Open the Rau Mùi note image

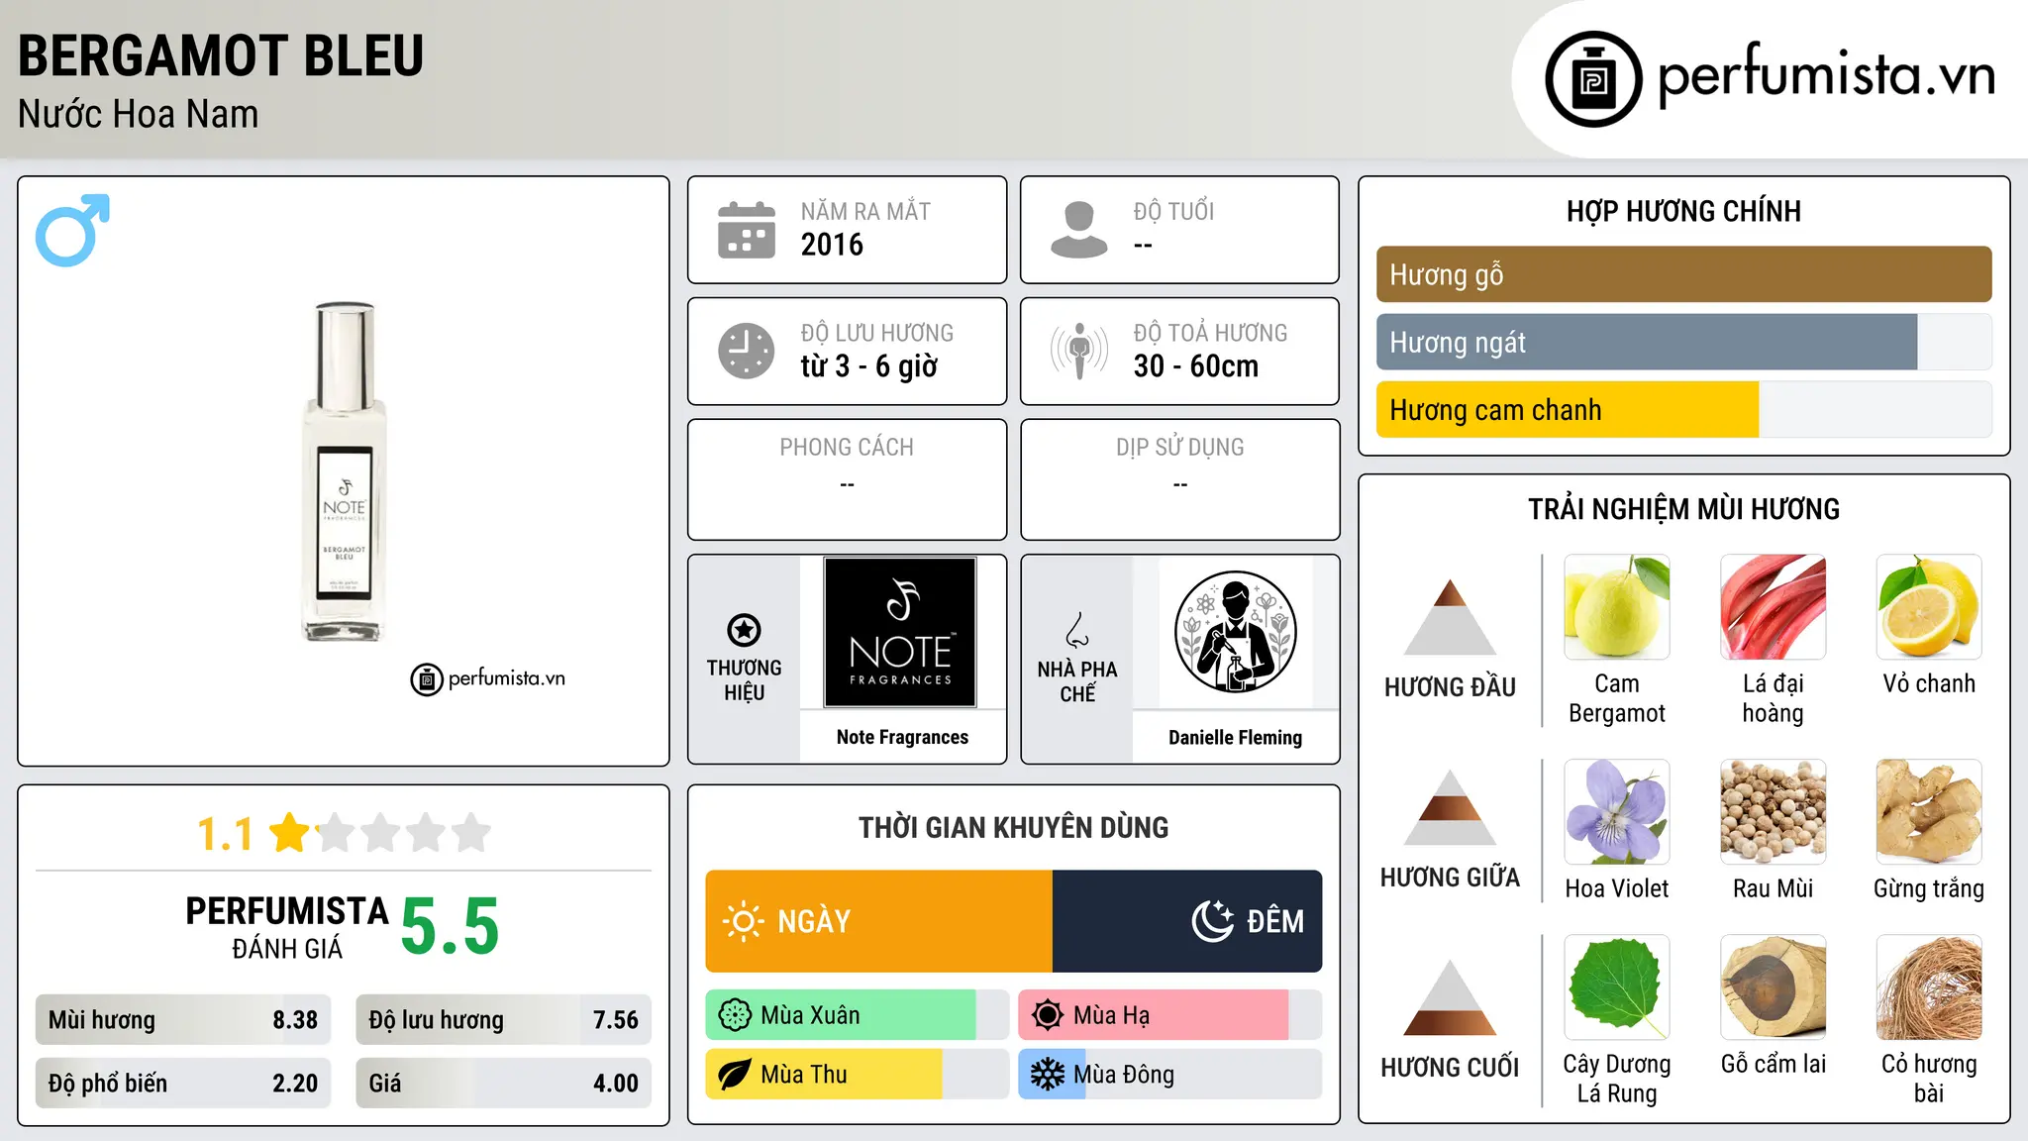pyautogui.click(x=1773, y=812)
